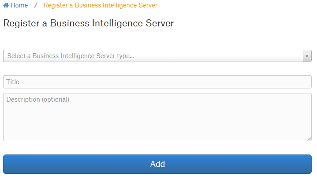Open the Business Intelligence Server type dropdown
This screenshot has height=180, width=317.
(157, 56)
